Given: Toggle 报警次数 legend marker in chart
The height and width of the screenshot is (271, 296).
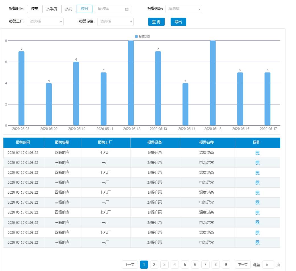Looking at the screenshot, I should point(136,37).
